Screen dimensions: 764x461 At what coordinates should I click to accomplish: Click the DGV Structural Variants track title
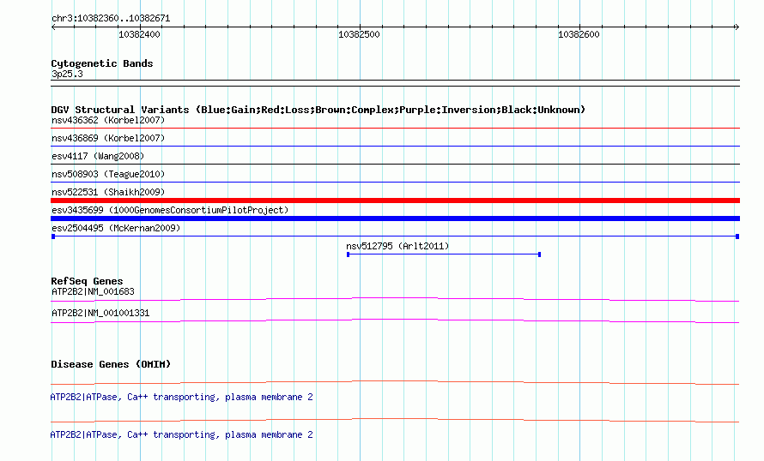pyautogui.click(x=318, y=110)
